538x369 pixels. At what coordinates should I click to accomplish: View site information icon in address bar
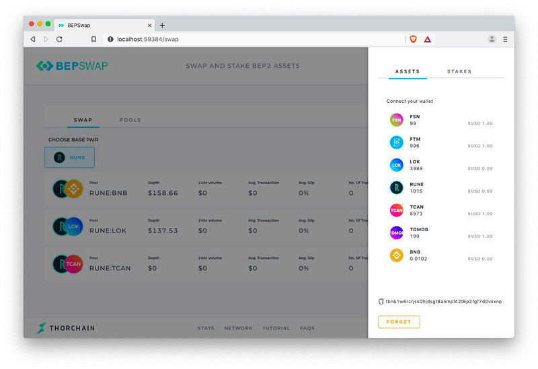[x=110, y=39]
